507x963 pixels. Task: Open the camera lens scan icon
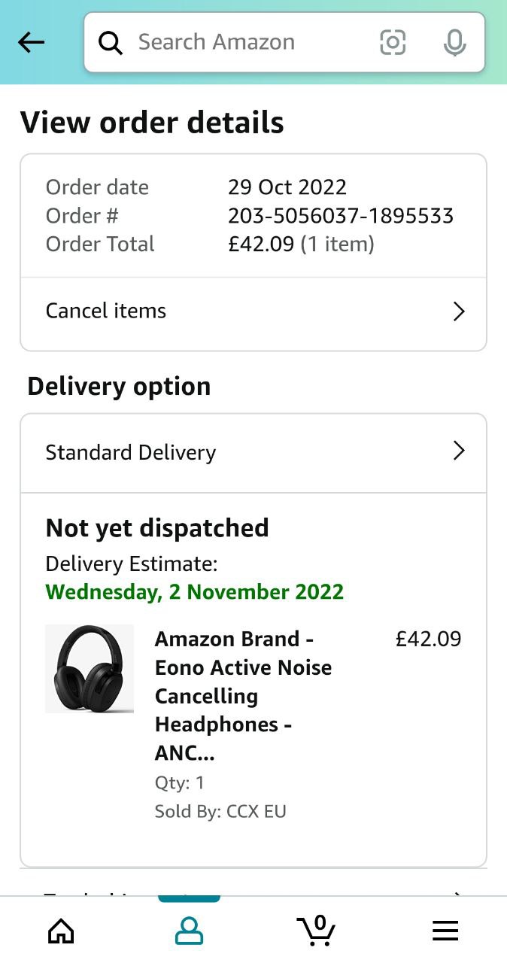pyautogui.click(x=393, y=43)
